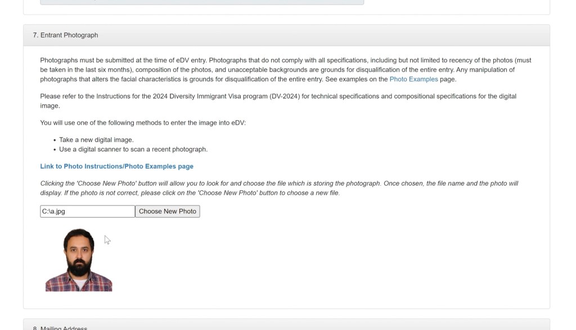Click the bullet dot before 'Take a new digital image'
This screenshot has width=576, height=330.
55,140
